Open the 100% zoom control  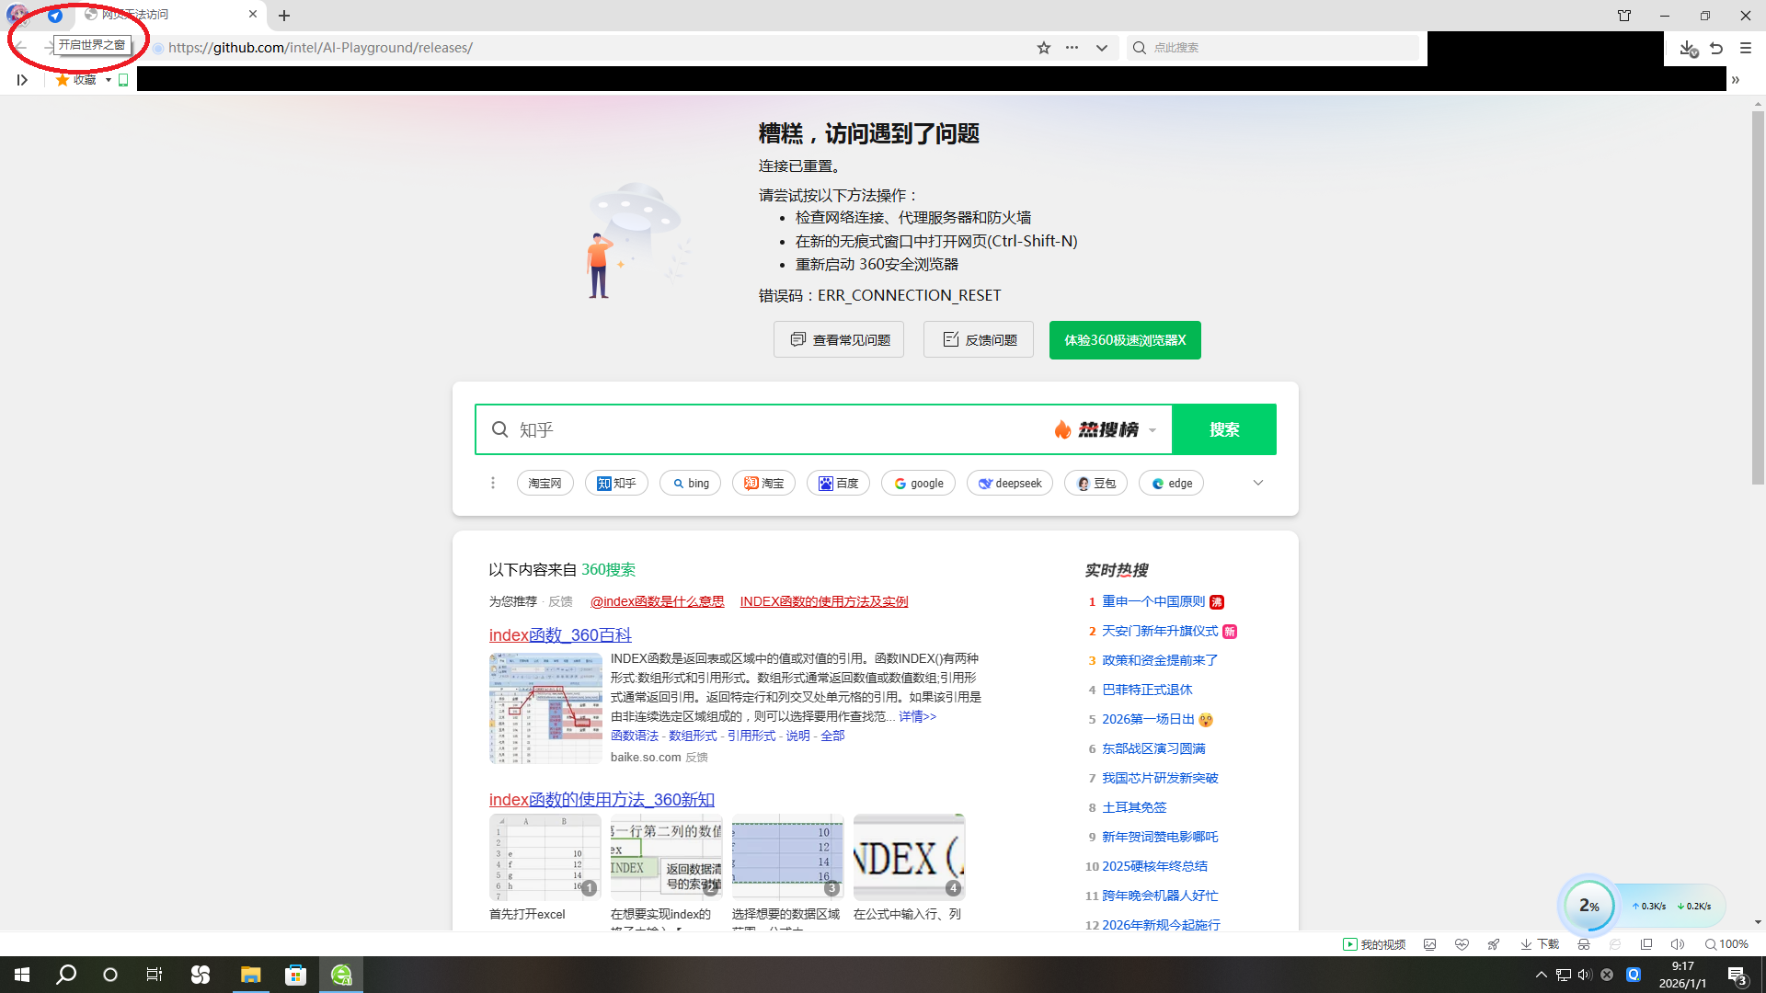pos(1726,944)
